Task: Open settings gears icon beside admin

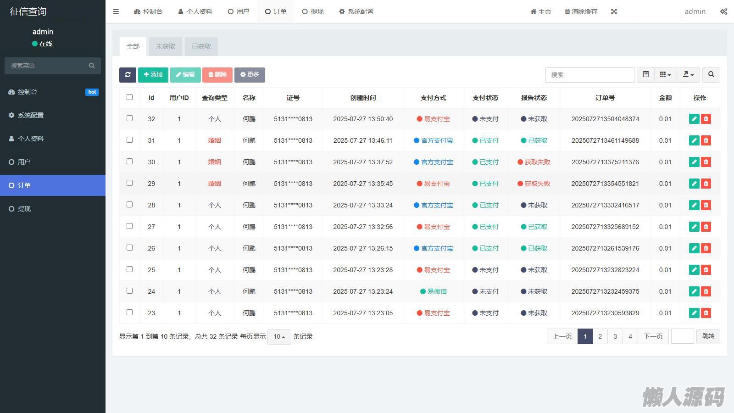Action: tap(723, 11)
